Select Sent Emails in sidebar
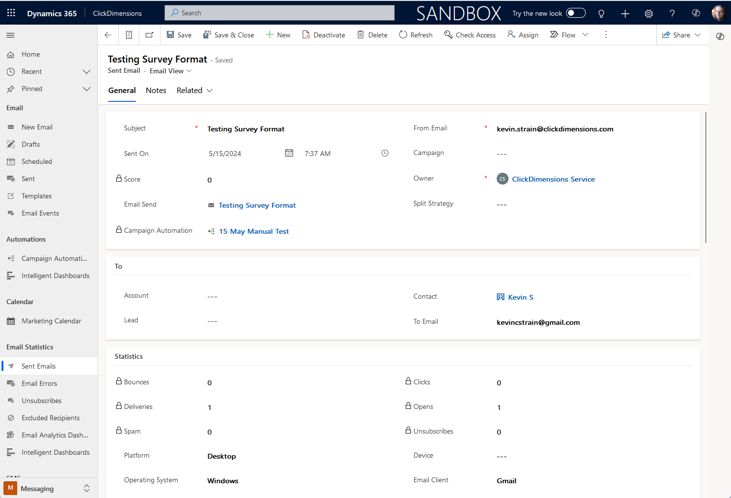Screen dimensions: 731x498 [x=49, y=366]
